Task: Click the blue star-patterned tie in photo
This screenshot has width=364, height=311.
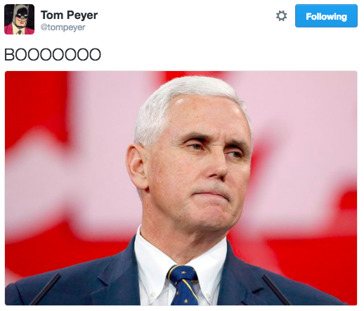Action: [x=184, y=285]
